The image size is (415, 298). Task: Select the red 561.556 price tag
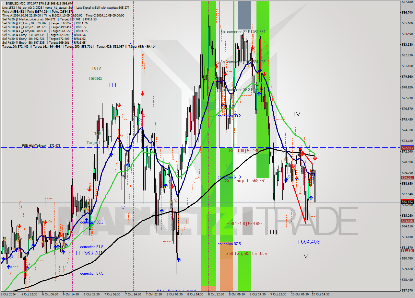(x=407, y=251)
